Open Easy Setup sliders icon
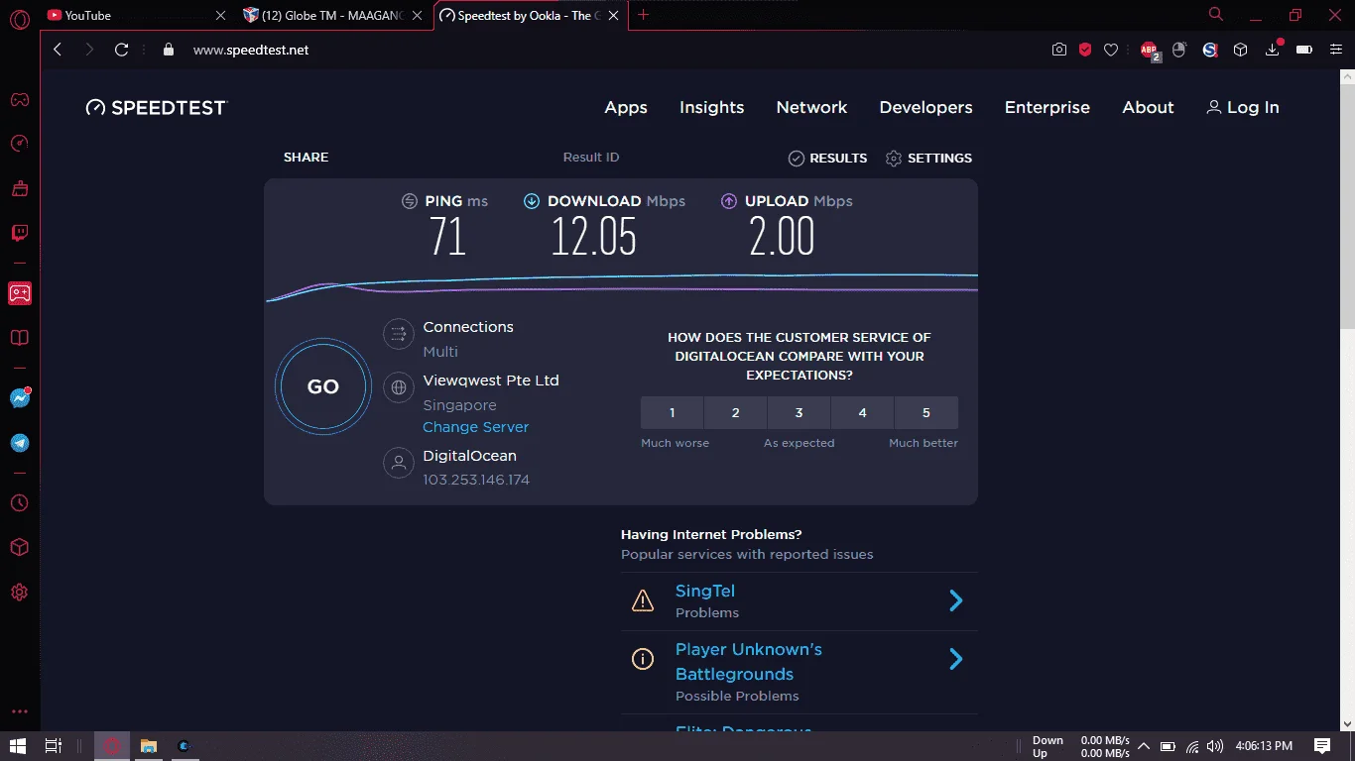This screenshot has width=1355, height=761. coord(1335,50)
